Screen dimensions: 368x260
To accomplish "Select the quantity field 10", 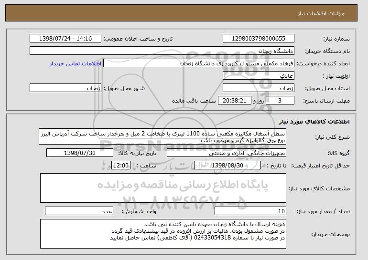I will click(250, 211).
